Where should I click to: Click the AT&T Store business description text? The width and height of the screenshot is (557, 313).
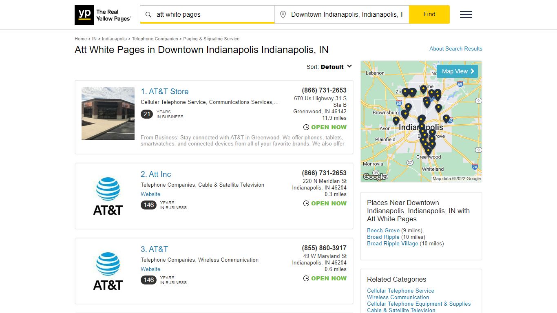(x=243, y=141)
